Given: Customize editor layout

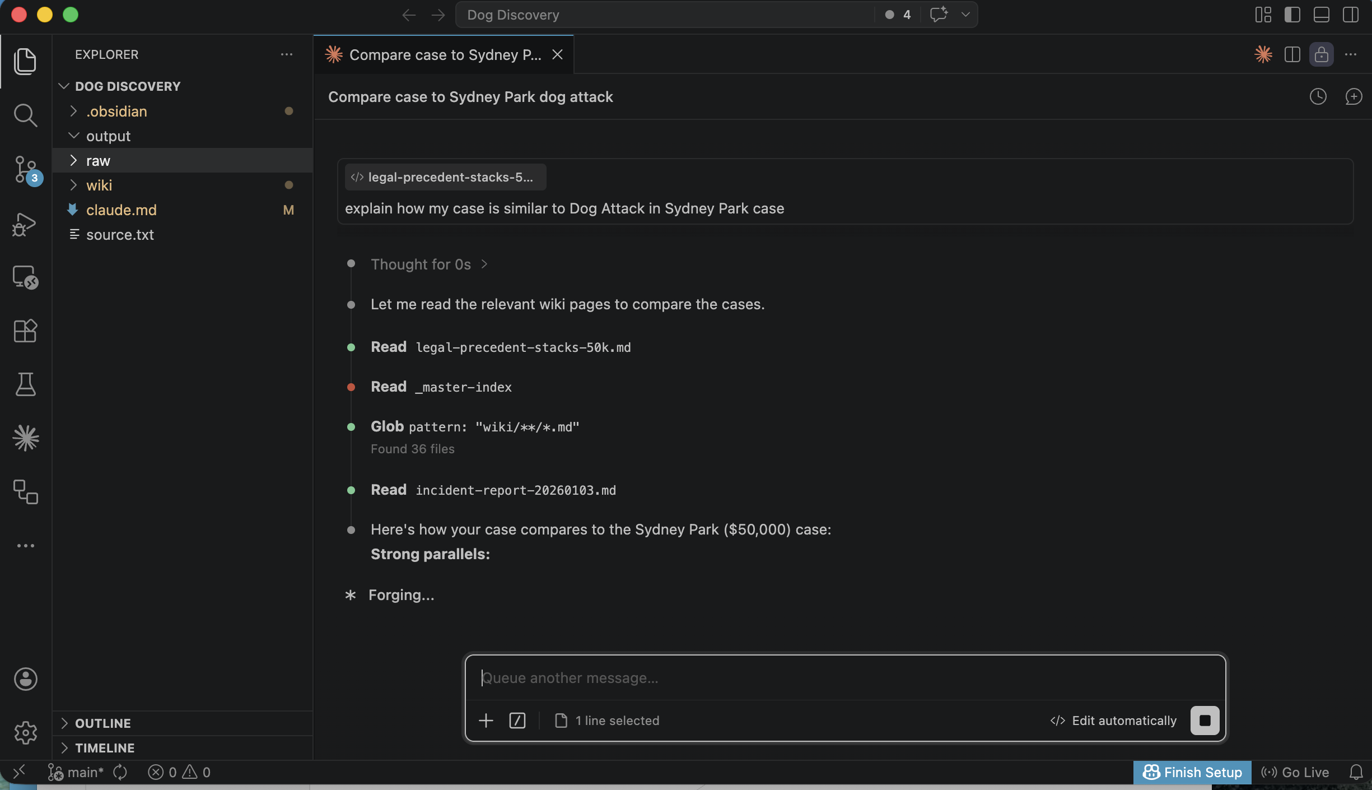Looking at the screenshot, I should (1263, 15).
